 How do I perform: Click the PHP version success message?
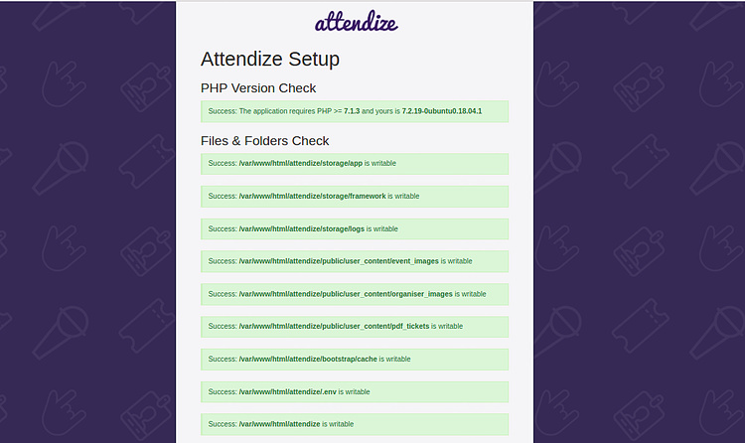coord(354,111)
